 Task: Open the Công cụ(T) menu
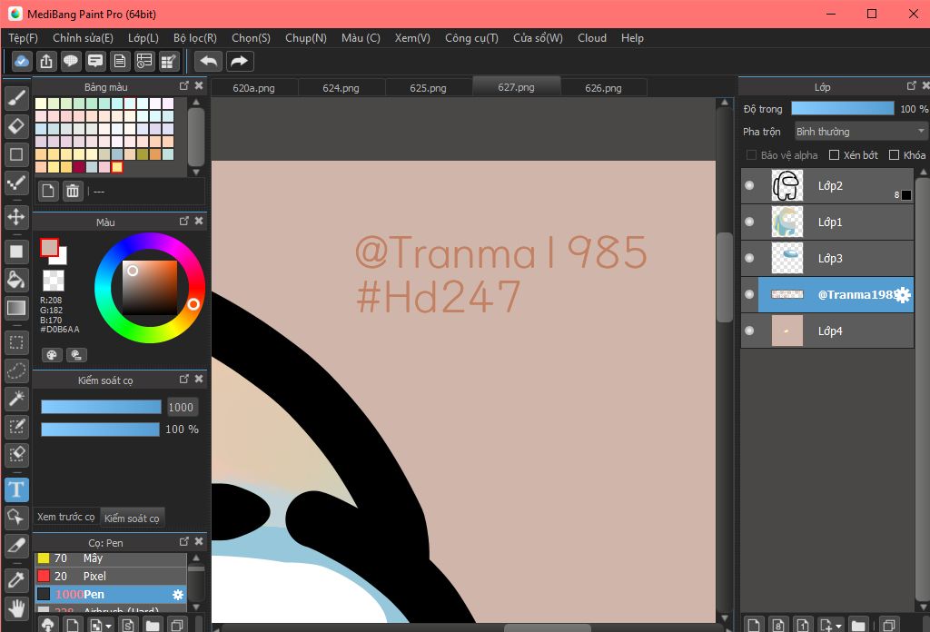click(471, 38)
